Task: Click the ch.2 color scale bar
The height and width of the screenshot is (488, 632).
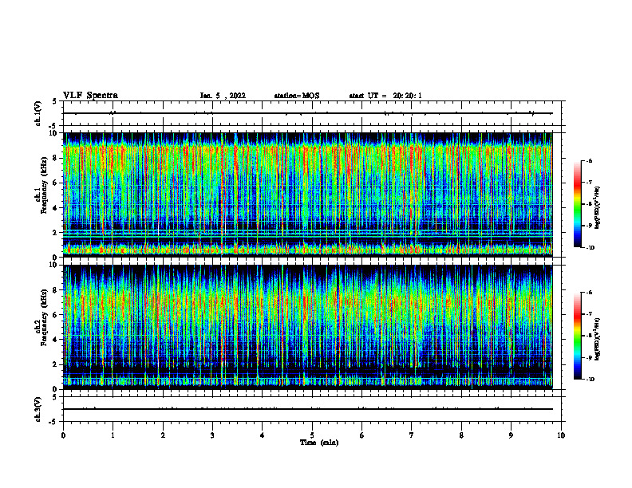Action: (578, 336)
